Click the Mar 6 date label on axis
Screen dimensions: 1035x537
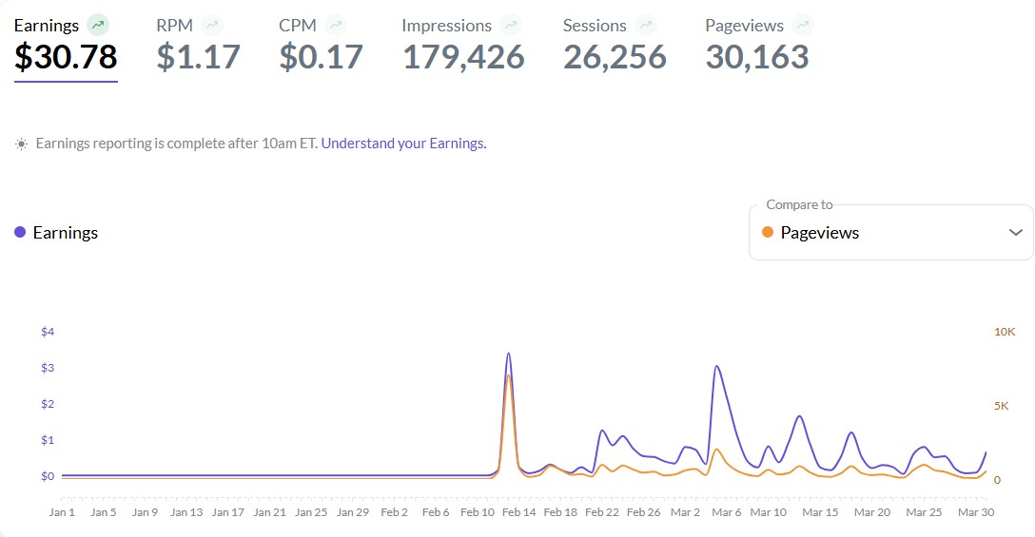(x=726, y=512)
